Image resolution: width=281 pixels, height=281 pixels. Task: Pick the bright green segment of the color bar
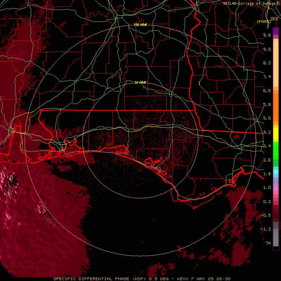coord(276,151)
